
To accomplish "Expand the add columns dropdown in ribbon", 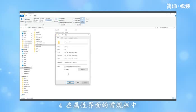I will 62,20.
